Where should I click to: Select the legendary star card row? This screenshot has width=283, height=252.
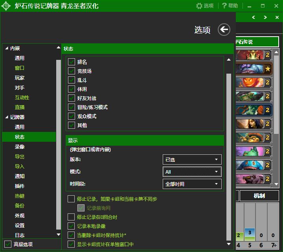[254, 69]
